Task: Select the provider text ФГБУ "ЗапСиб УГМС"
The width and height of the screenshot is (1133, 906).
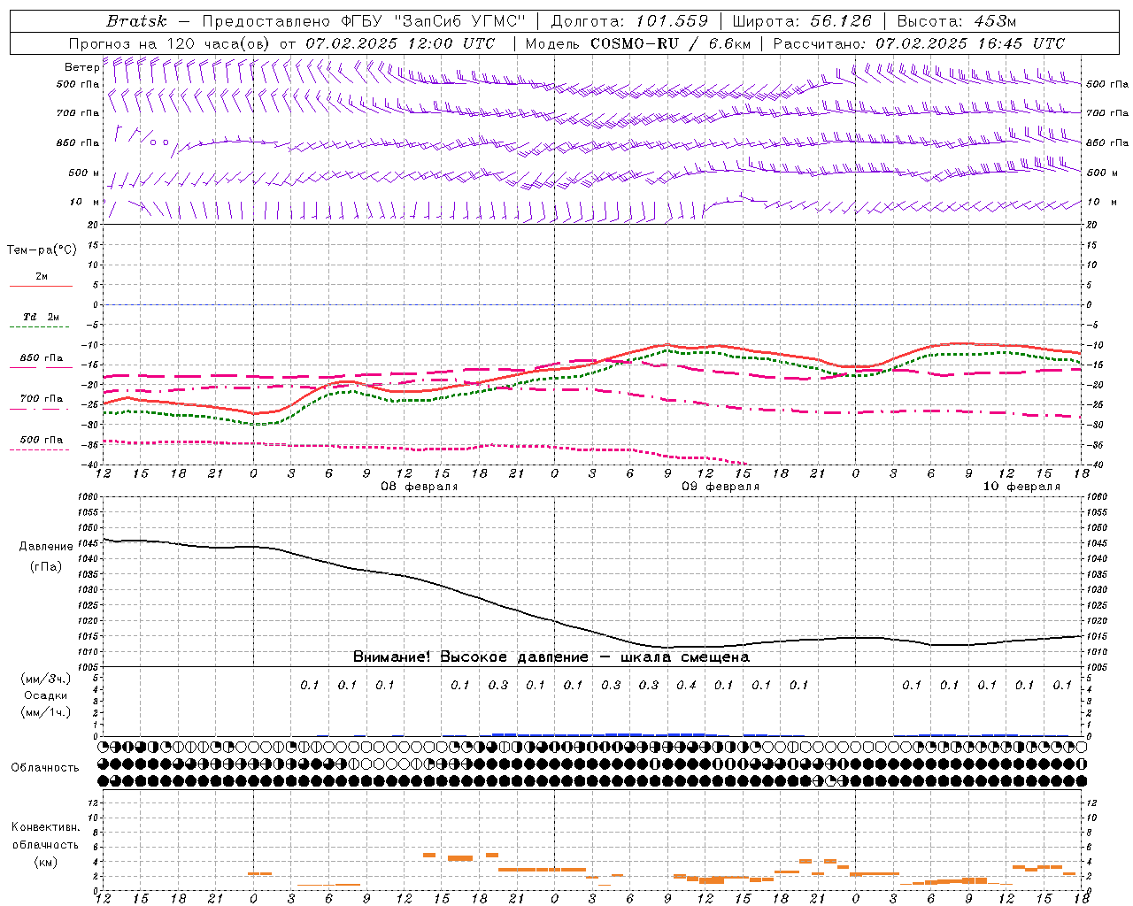Action: [x=433, y=21]
